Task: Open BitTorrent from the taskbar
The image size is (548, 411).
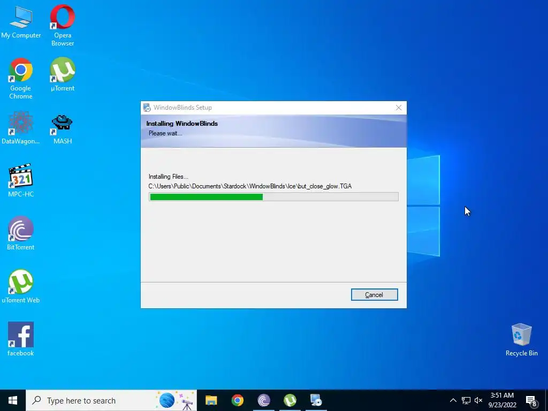Action: 263,400
